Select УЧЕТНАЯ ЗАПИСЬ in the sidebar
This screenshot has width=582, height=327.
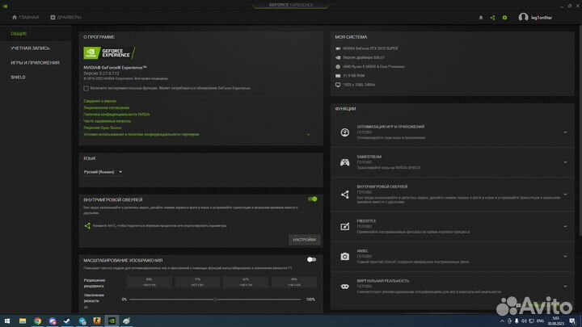[x=30, y=48]
